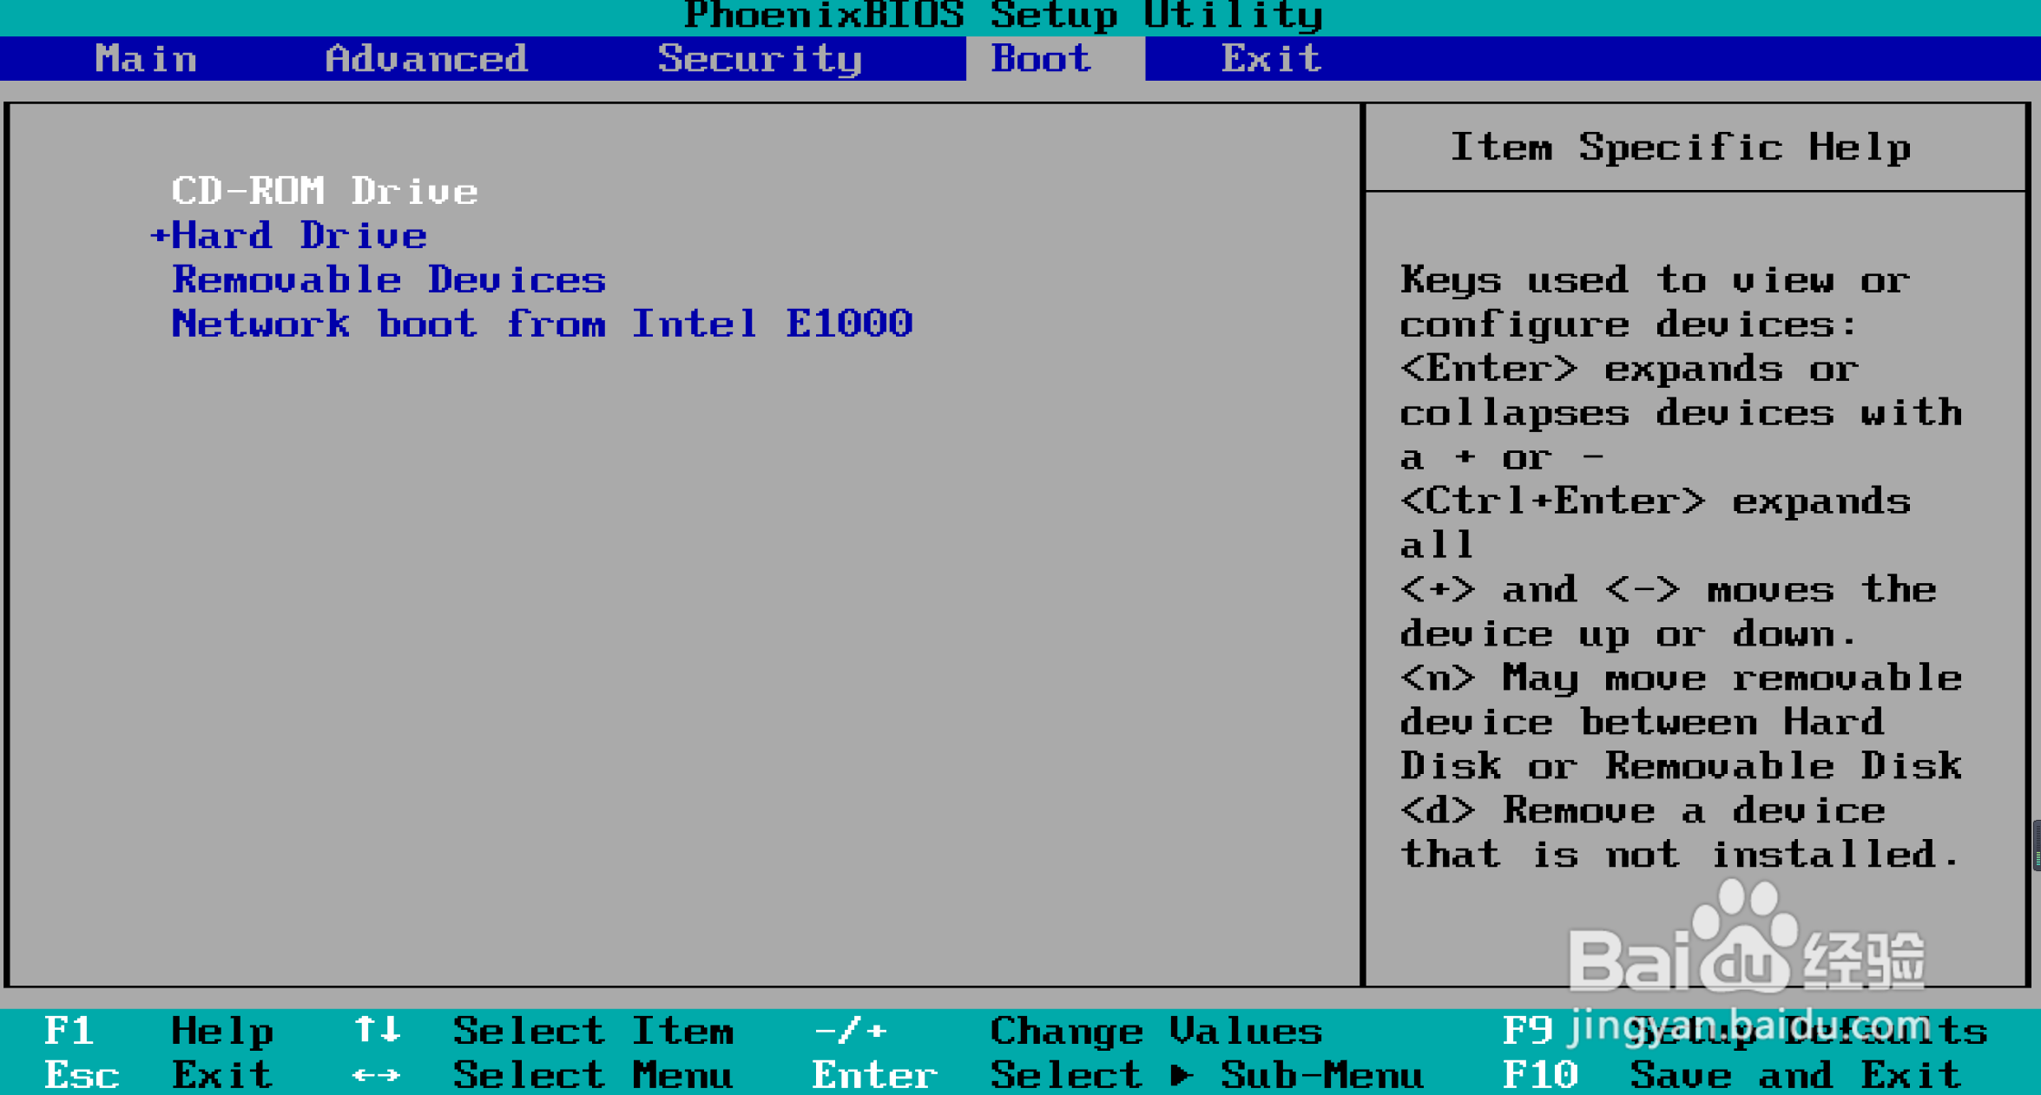Image resolution: width=2041 pixels, height=1095 pixels.
Task: Click the Item Specific Help heading
Action: pos(1681,148)
